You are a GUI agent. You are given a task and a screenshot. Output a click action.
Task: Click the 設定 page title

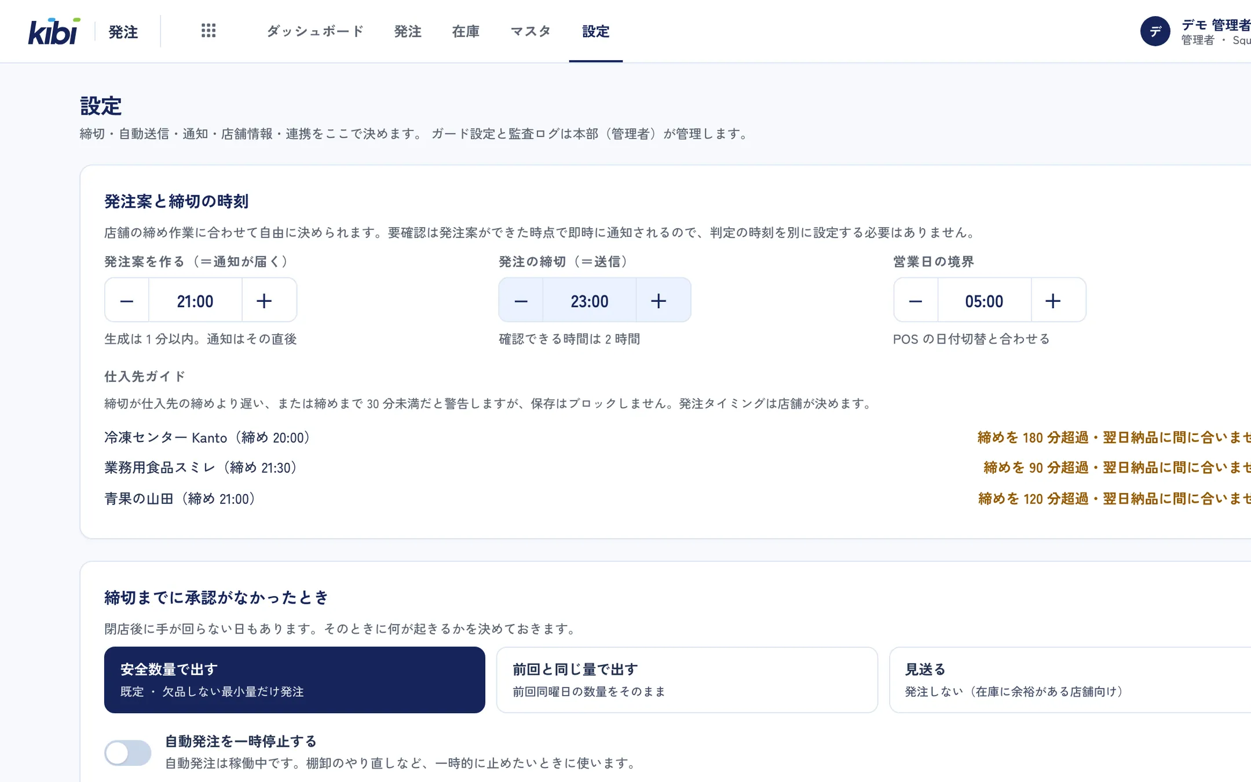pyautogui.click(x=101, y=106)
